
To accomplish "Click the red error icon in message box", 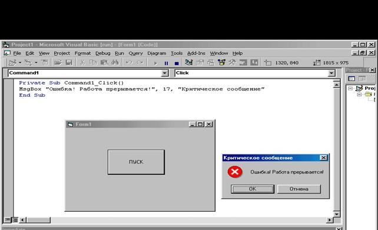I will [x=234, y=172].
